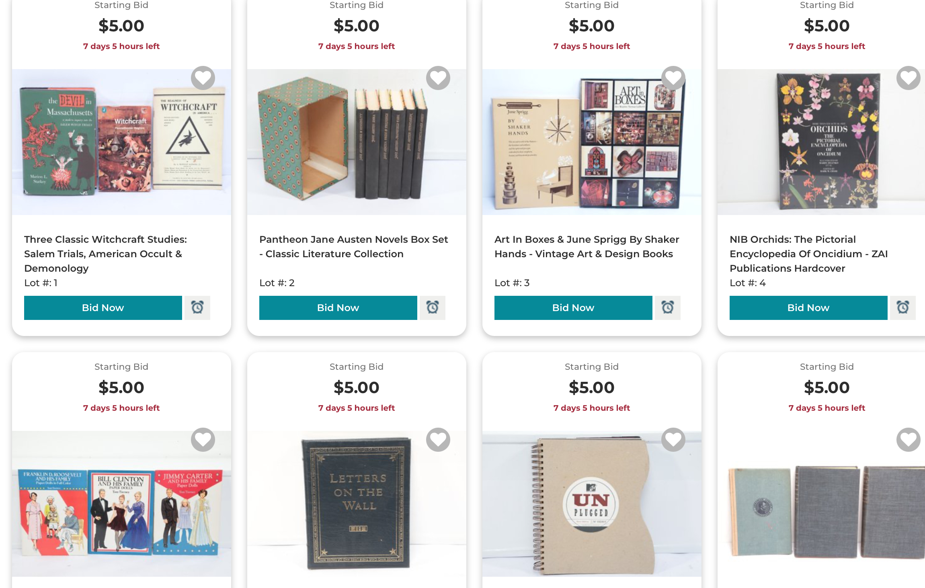The width and height of the screenshot is (925, 588).
Task: Set alarm reminder for Lot 1
Action: [x=197, y=308]
